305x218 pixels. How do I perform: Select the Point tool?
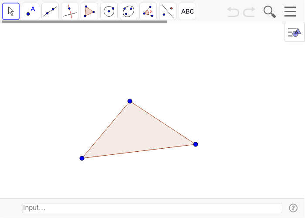[x=30, y=11]
